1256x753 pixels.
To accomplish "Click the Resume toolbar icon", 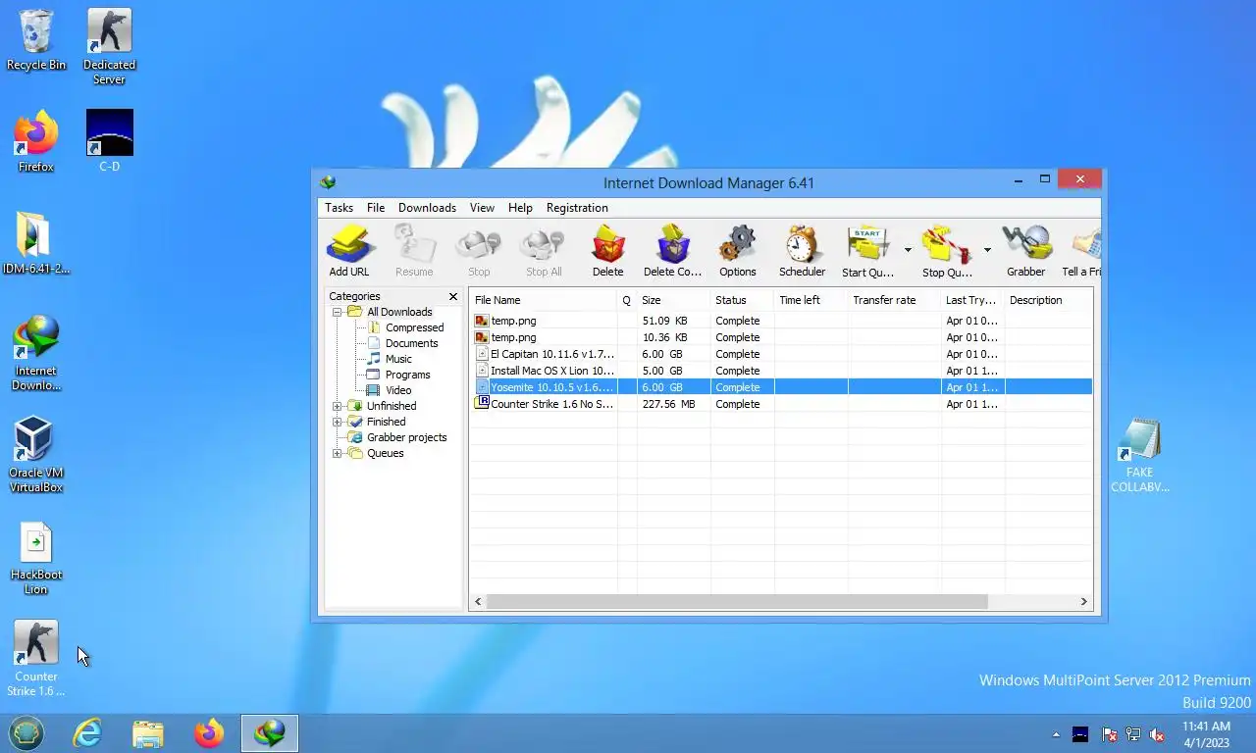I will click(x=414, y=251).
